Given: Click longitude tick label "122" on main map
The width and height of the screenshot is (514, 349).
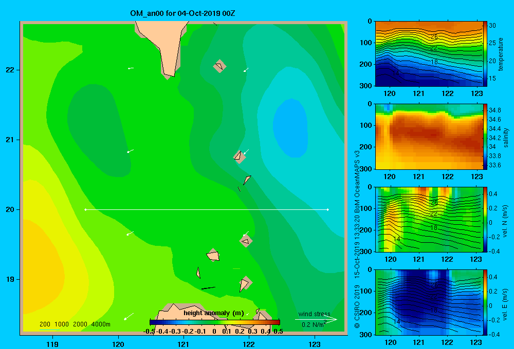Looking at the screenshot, I should coord(249,344).
